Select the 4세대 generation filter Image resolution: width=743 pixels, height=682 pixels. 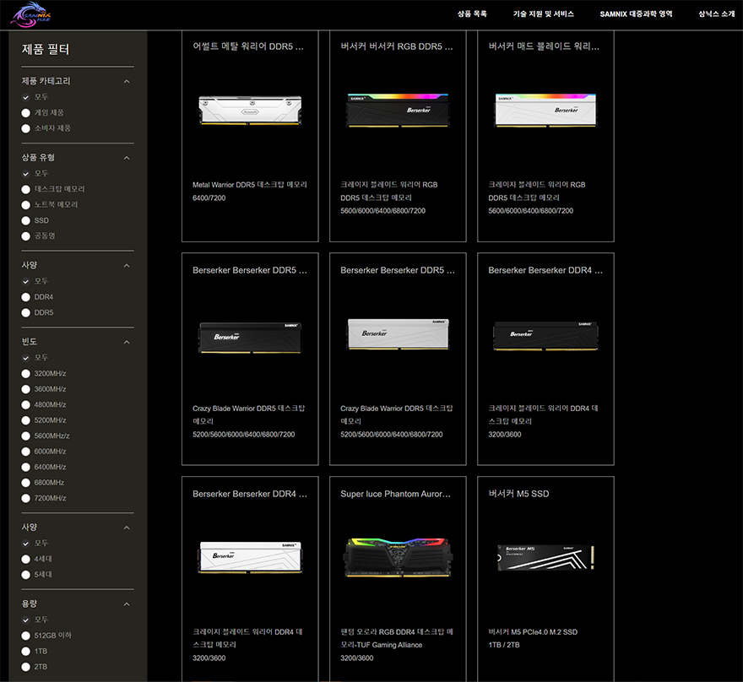(25, 560)
